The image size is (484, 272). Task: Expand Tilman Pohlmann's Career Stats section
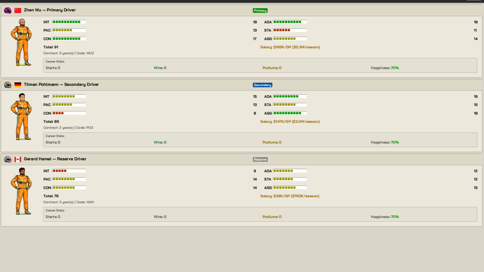tap(55, 136)
